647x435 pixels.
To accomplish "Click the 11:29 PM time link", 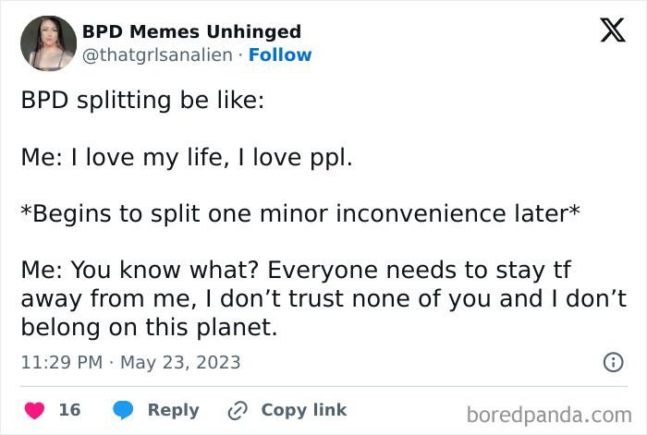I will pyautogui.click(x=61, y=362).
